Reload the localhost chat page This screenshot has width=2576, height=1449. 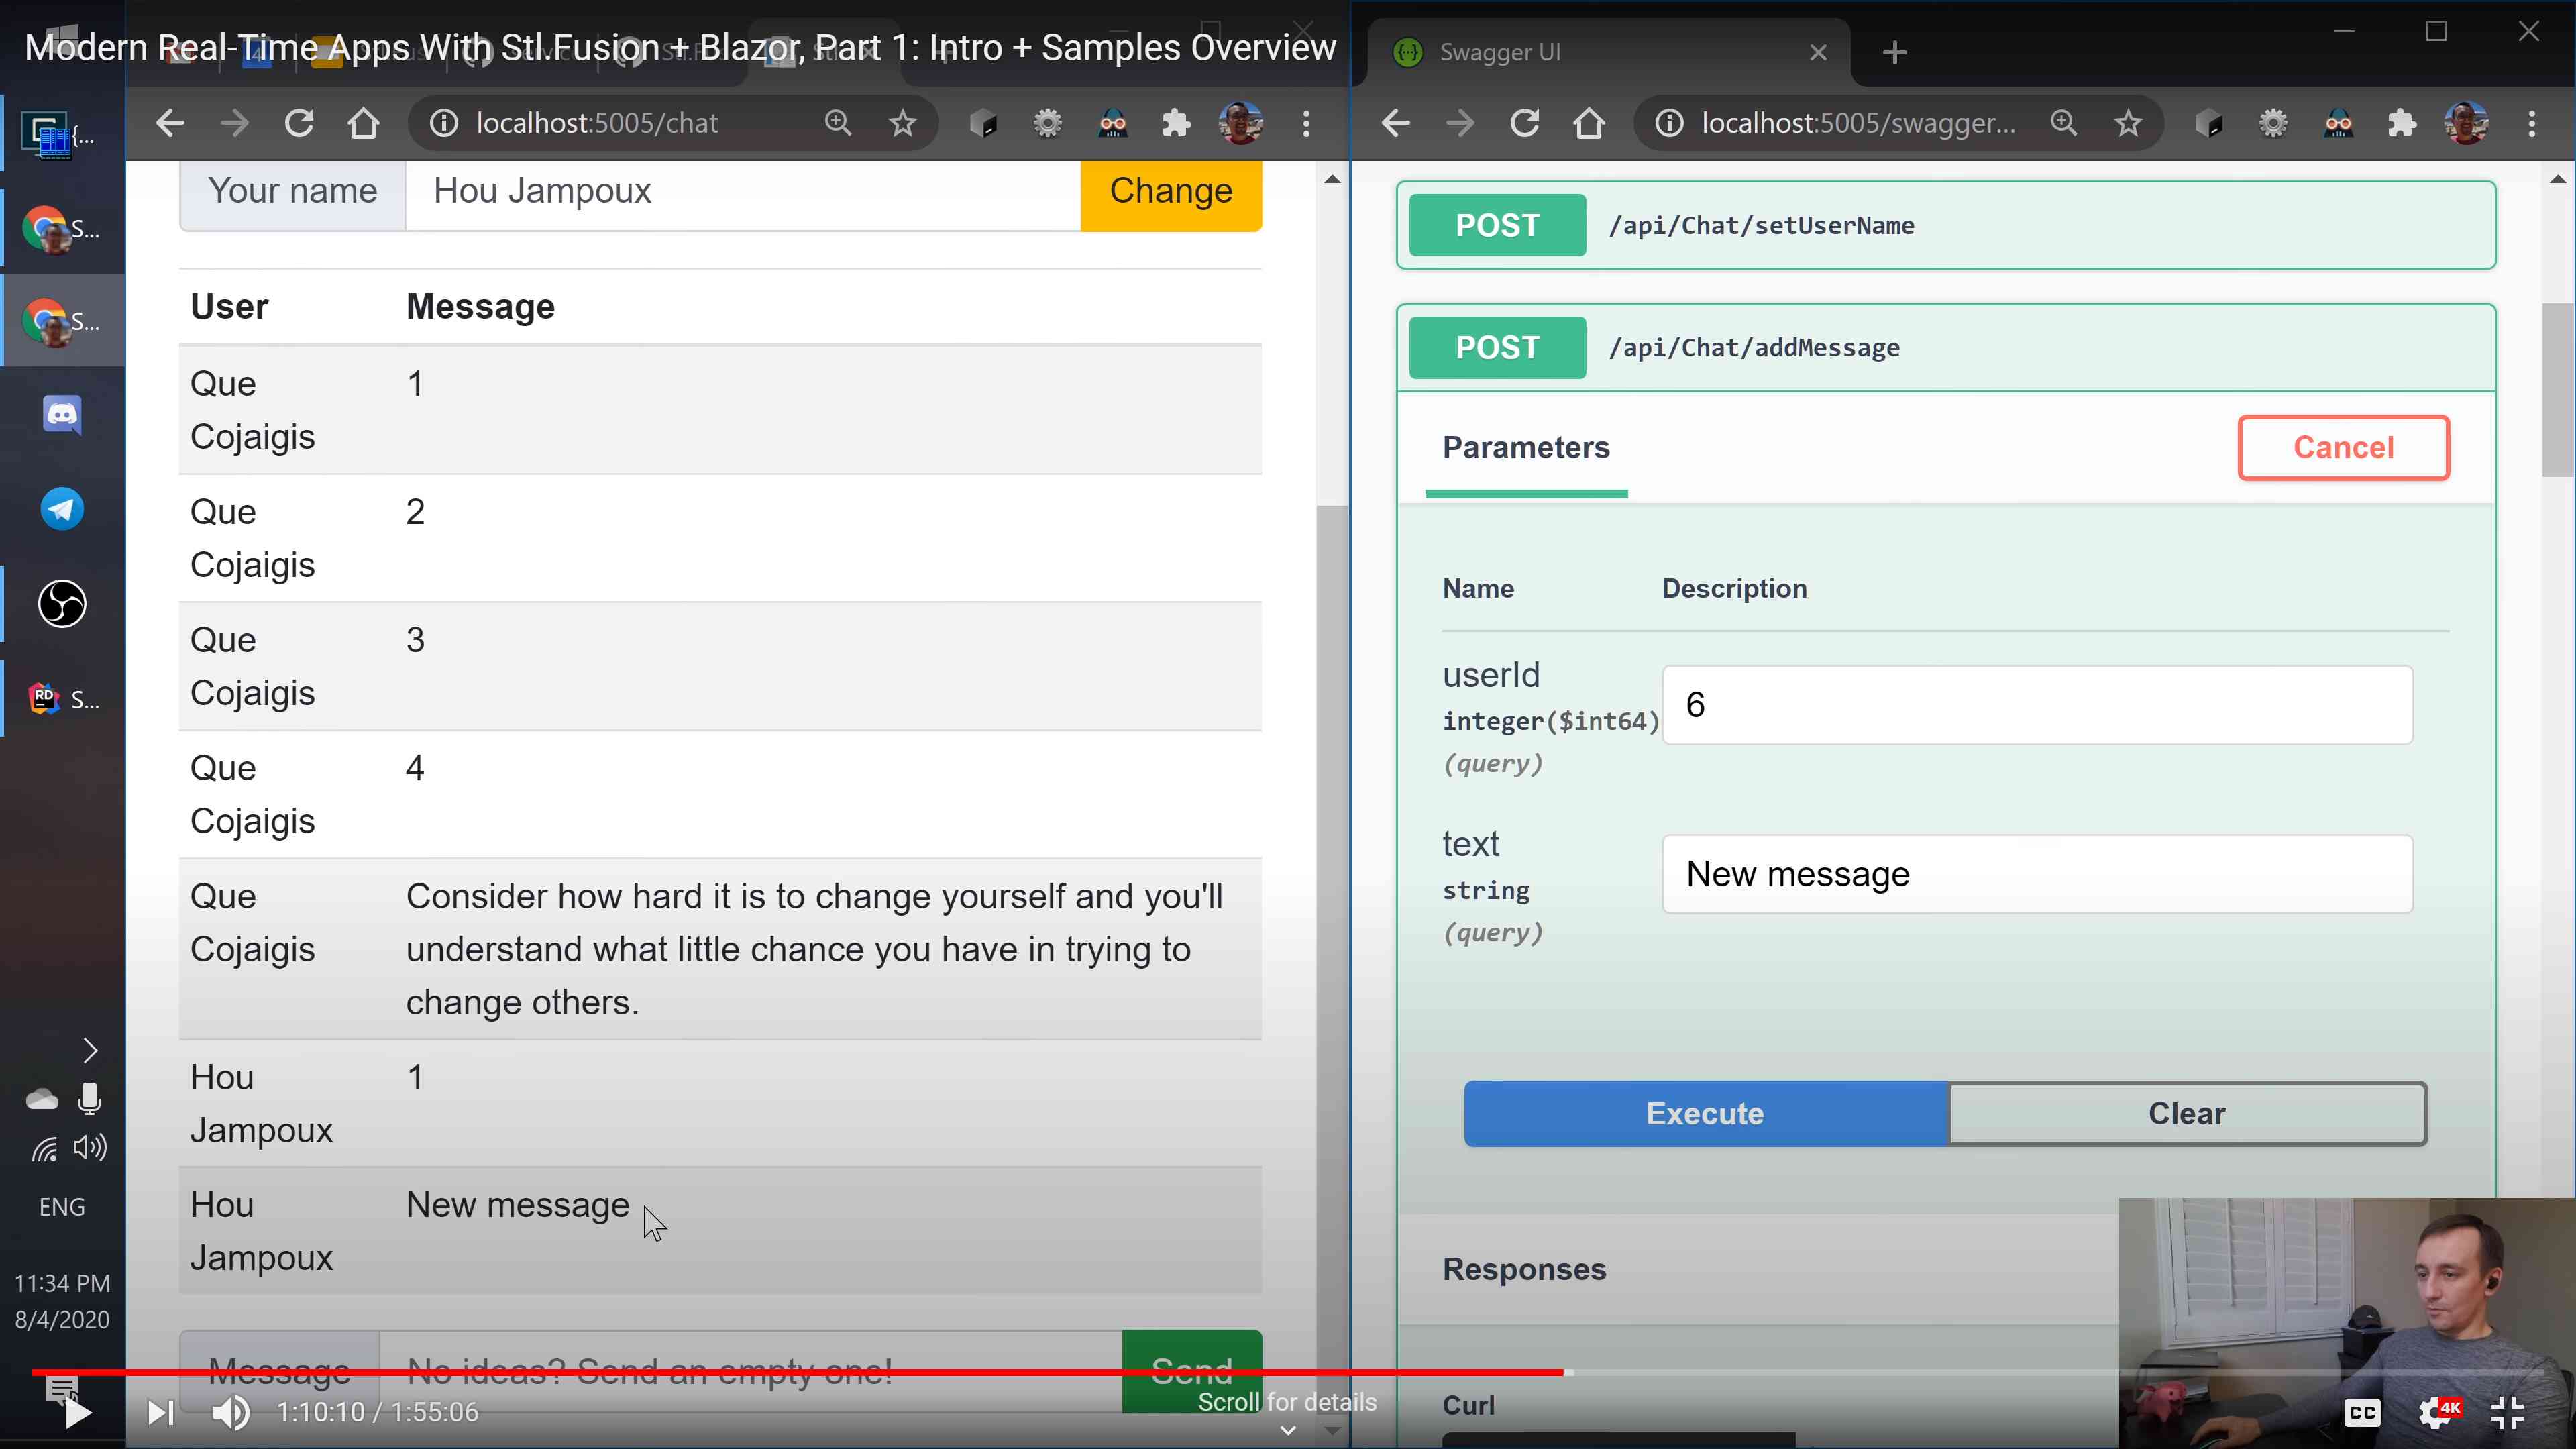click(x=299, y=124)
